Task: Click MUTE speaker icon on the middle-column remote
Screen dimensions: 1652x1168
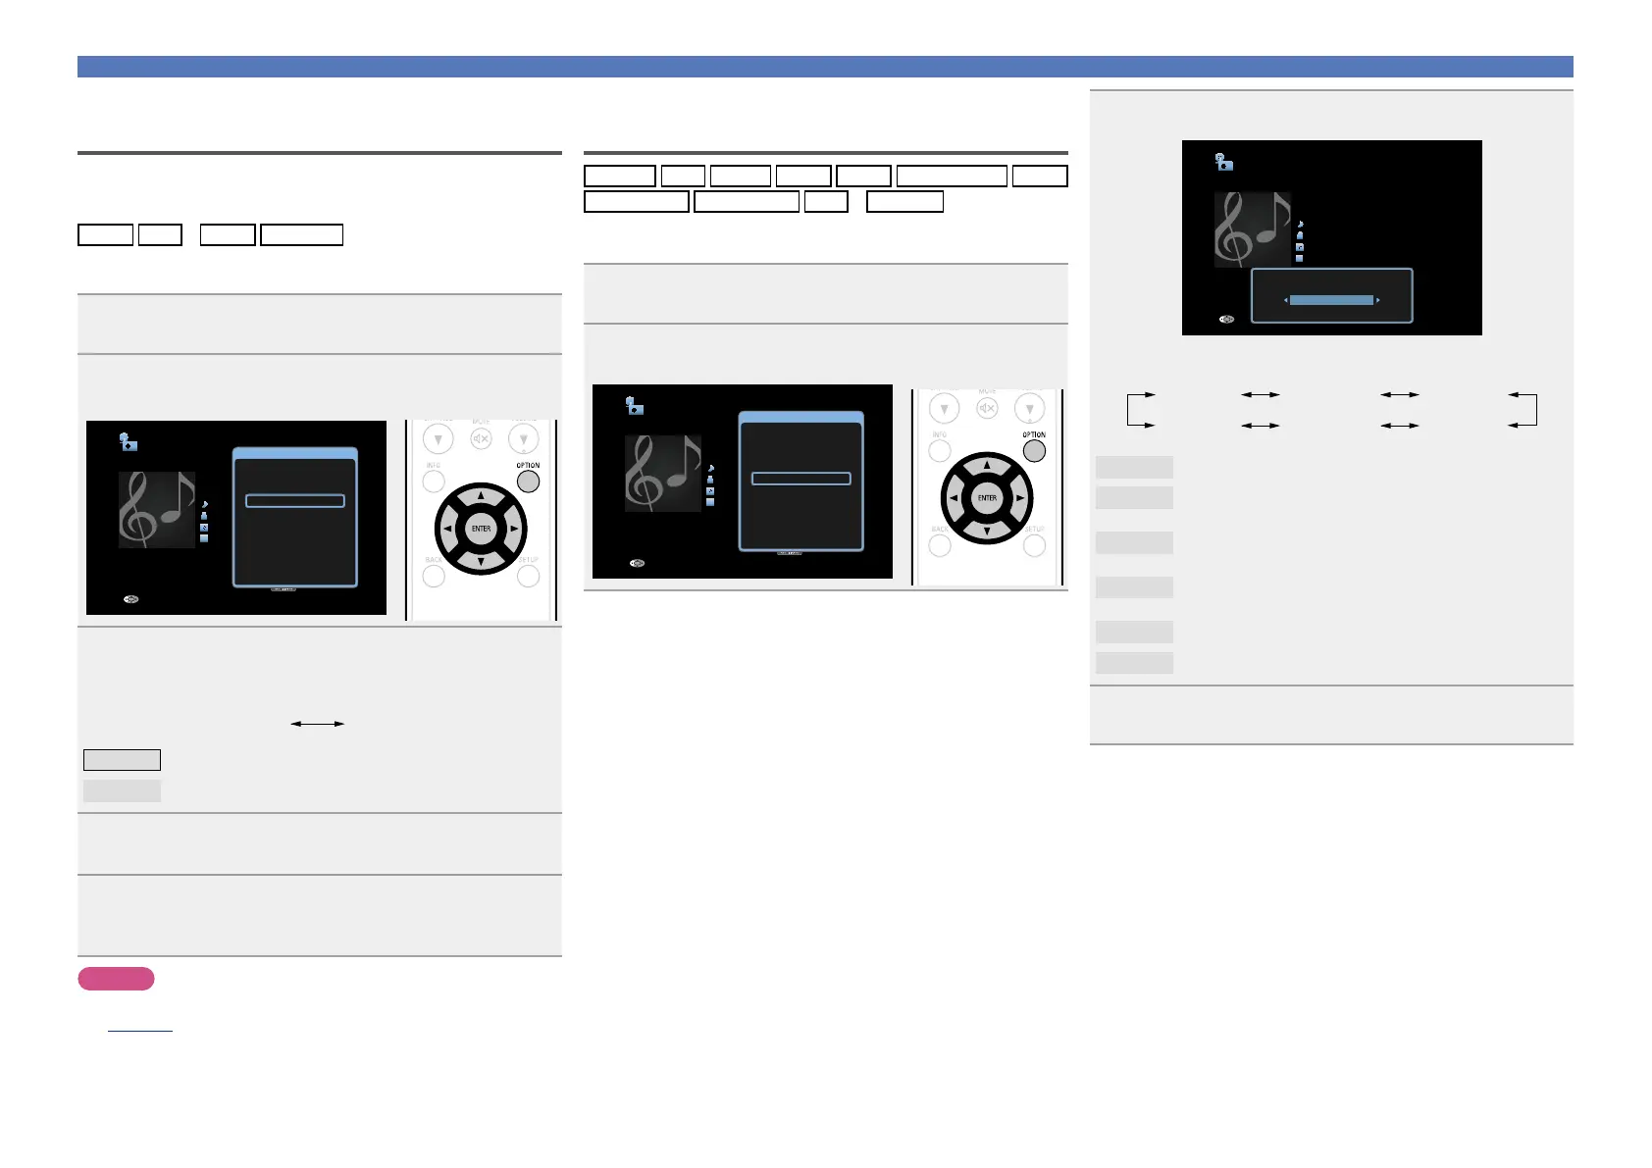Action: (x=987, y=408)
